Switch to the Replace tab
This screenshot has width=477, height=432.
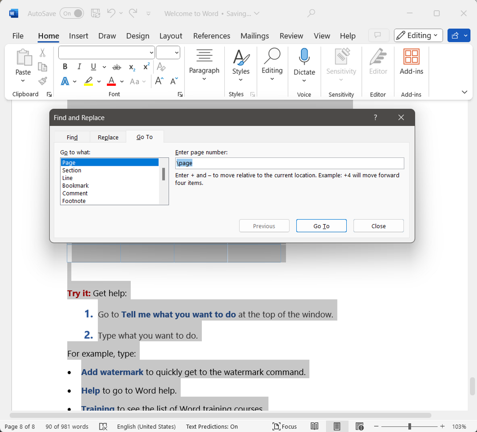pyautogui.click(x=108, y=138)
